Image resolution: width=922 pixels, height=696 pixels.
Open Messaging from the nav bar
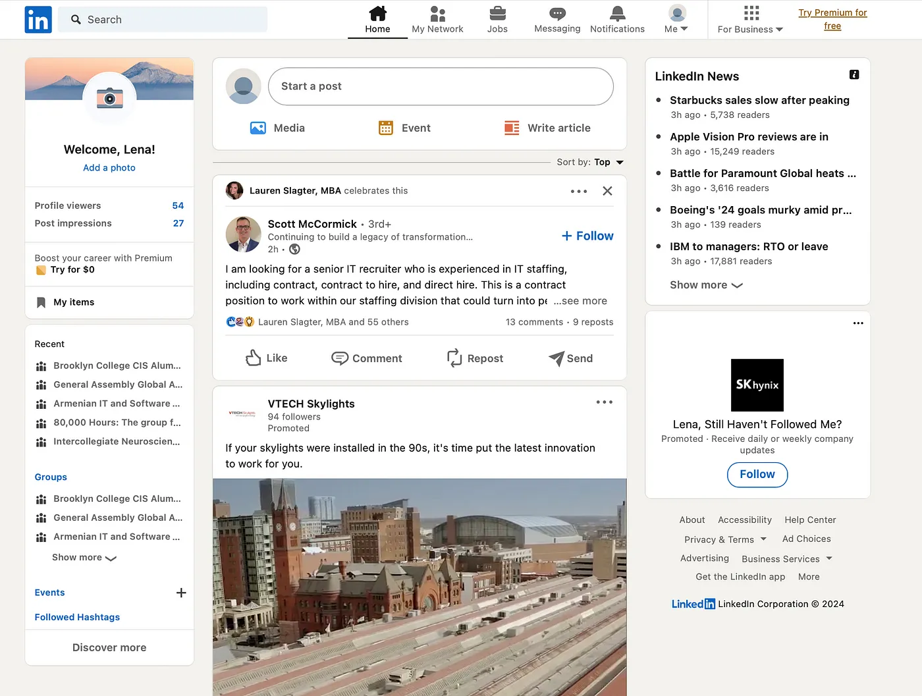click(x=557, y=20)
